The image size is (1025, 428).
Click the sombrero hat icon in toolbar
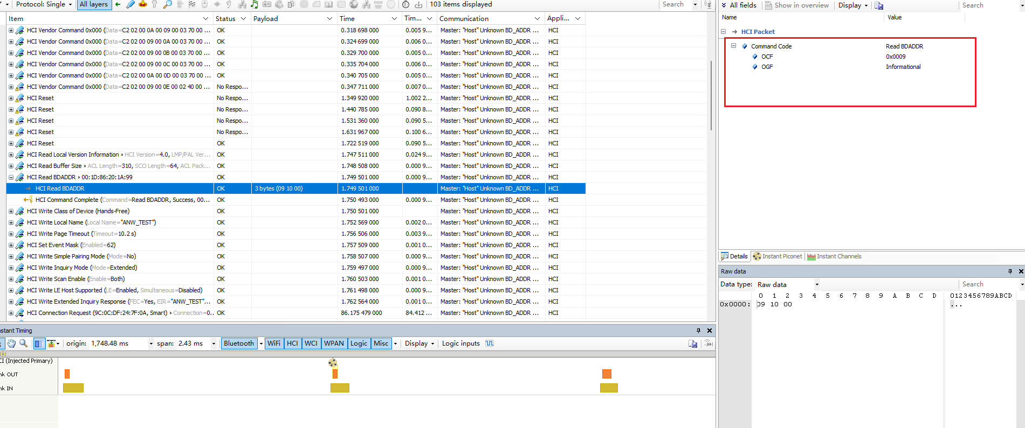point(143,4)
